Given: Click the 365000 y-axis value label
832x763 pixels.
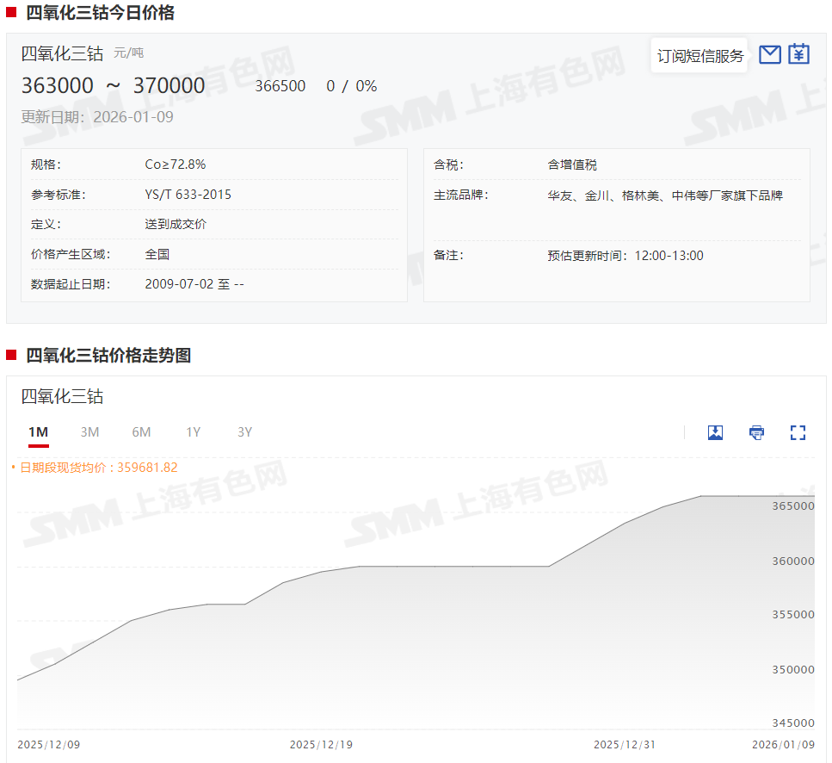Looking at the screenshot, I should [x=792, y=506].
